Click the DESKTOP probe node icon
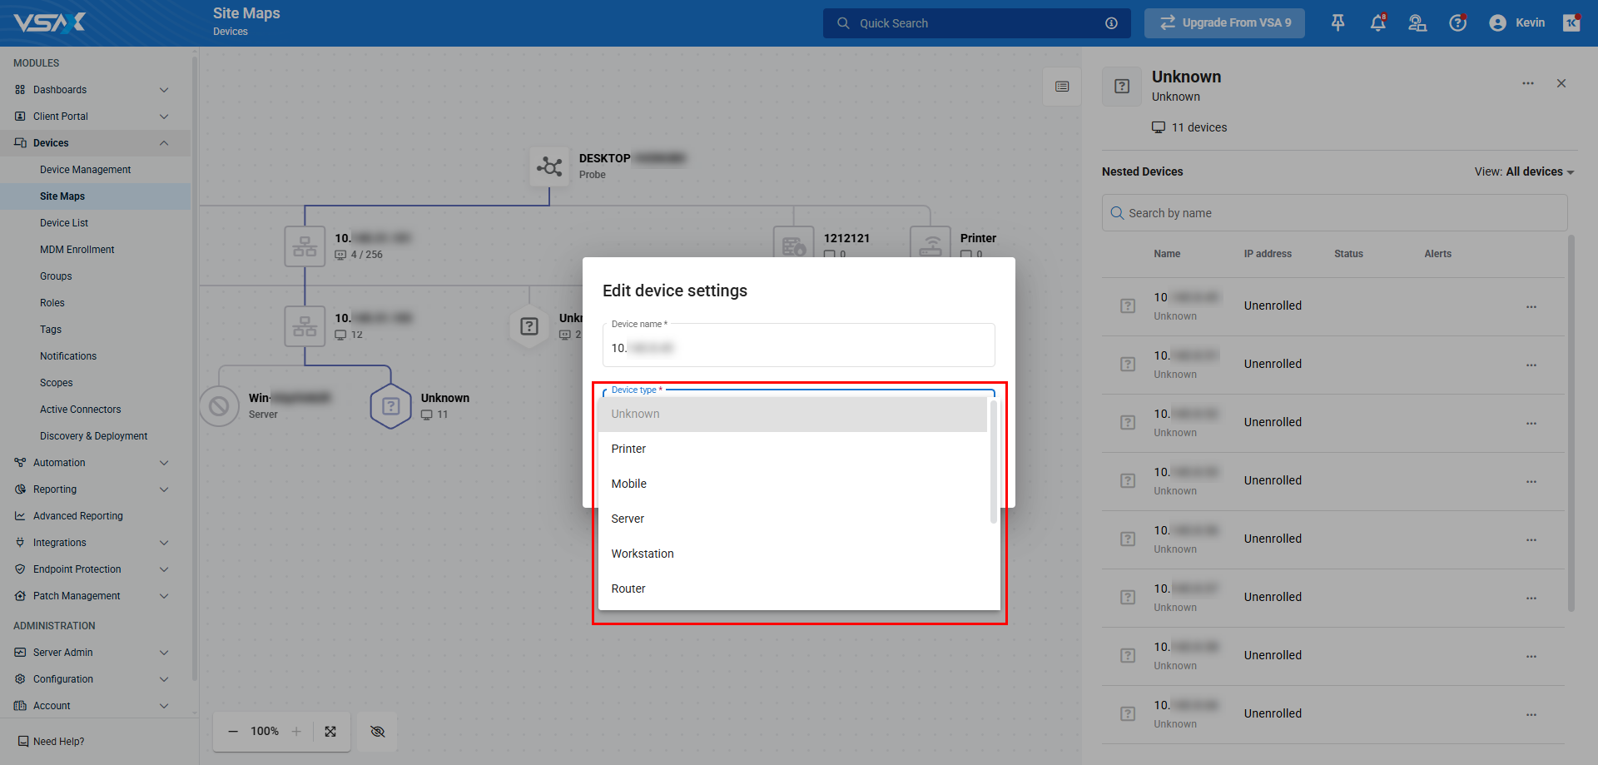The image size is (1598, 765). [549, 167]
